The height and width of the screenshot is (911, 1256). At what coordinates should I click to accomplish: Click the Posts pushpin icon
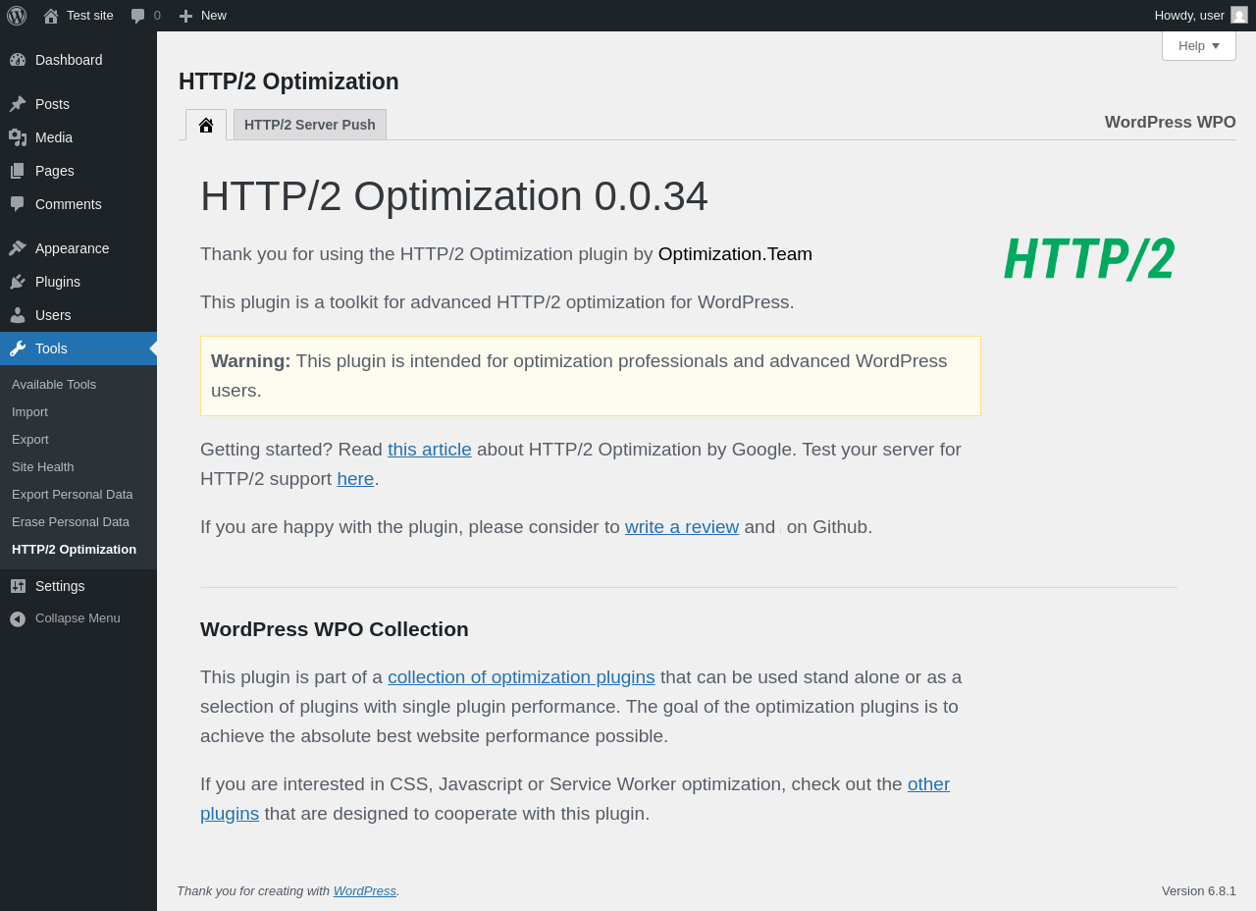pyautogui.click(x=18, y=104)
